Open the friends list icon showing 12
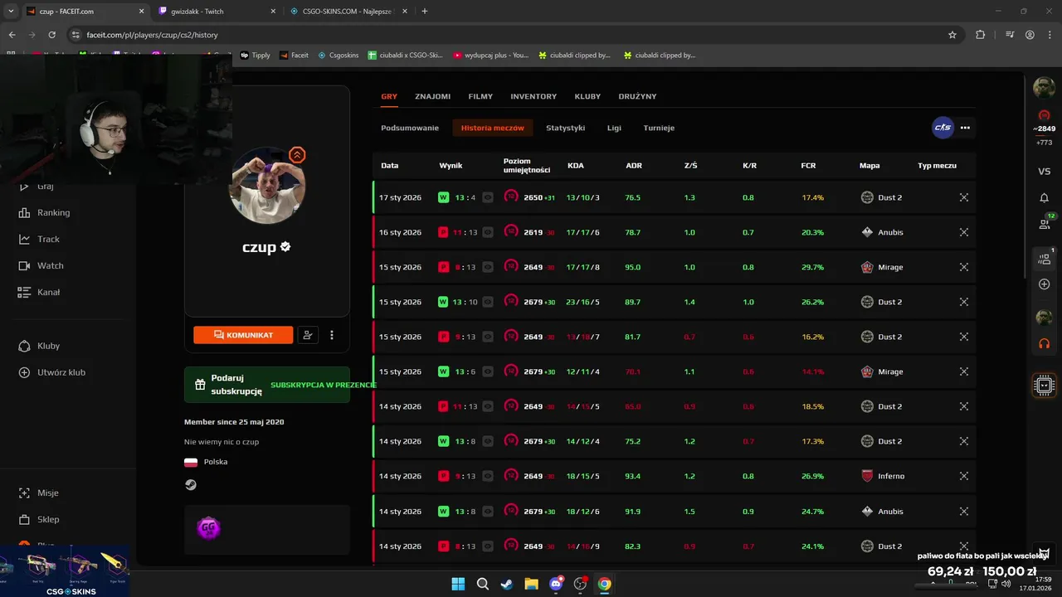Viewport: 1062px width, 597px height. tap(1045, 223)
